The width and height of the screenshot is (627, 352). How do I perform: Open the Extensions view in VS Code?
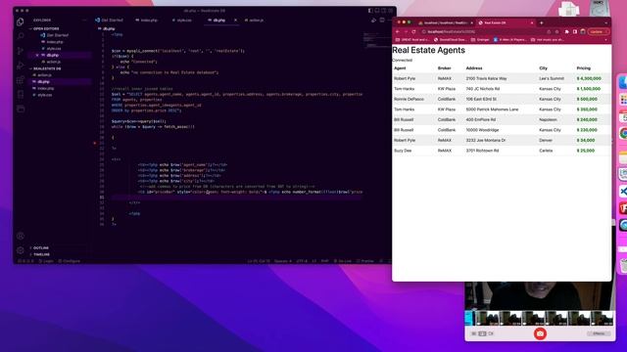click(20, 80)
